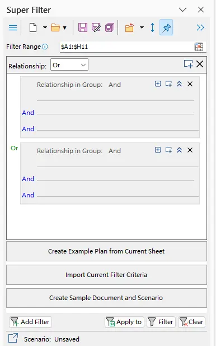Expand the open folder dropdown arrow
This screenshot has height=346, width=216.
(64, 28)
